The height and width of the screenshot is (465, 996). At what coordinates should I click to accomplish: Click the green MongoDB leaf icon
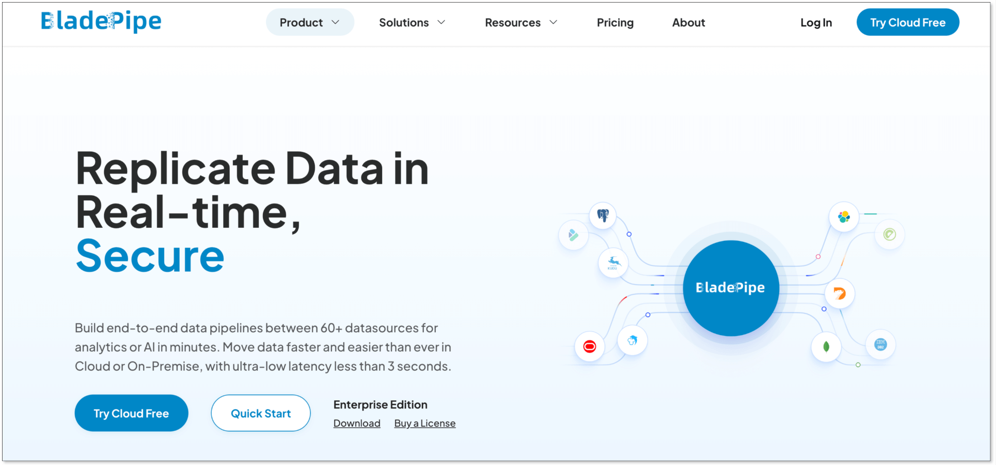pos(826,346)
